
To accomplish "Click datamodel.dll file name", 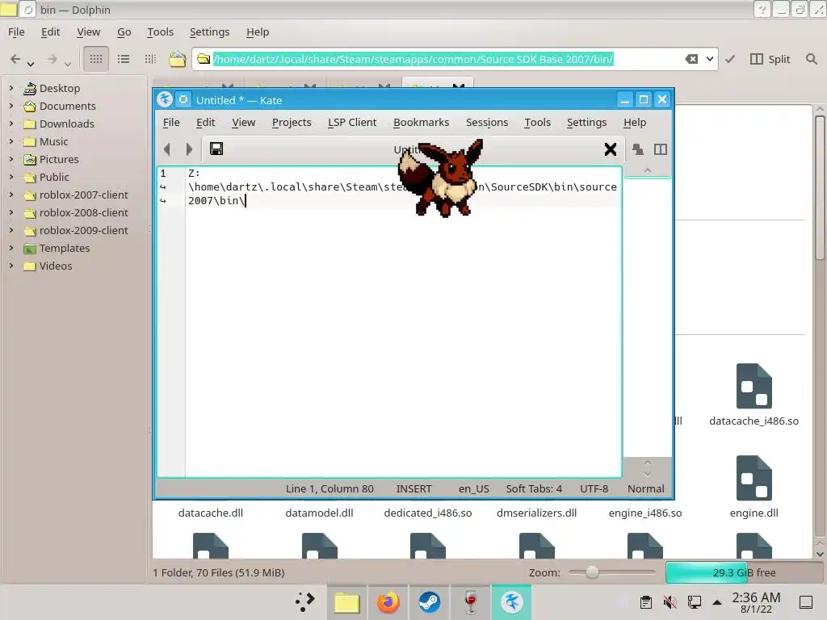I will point(319,513).
